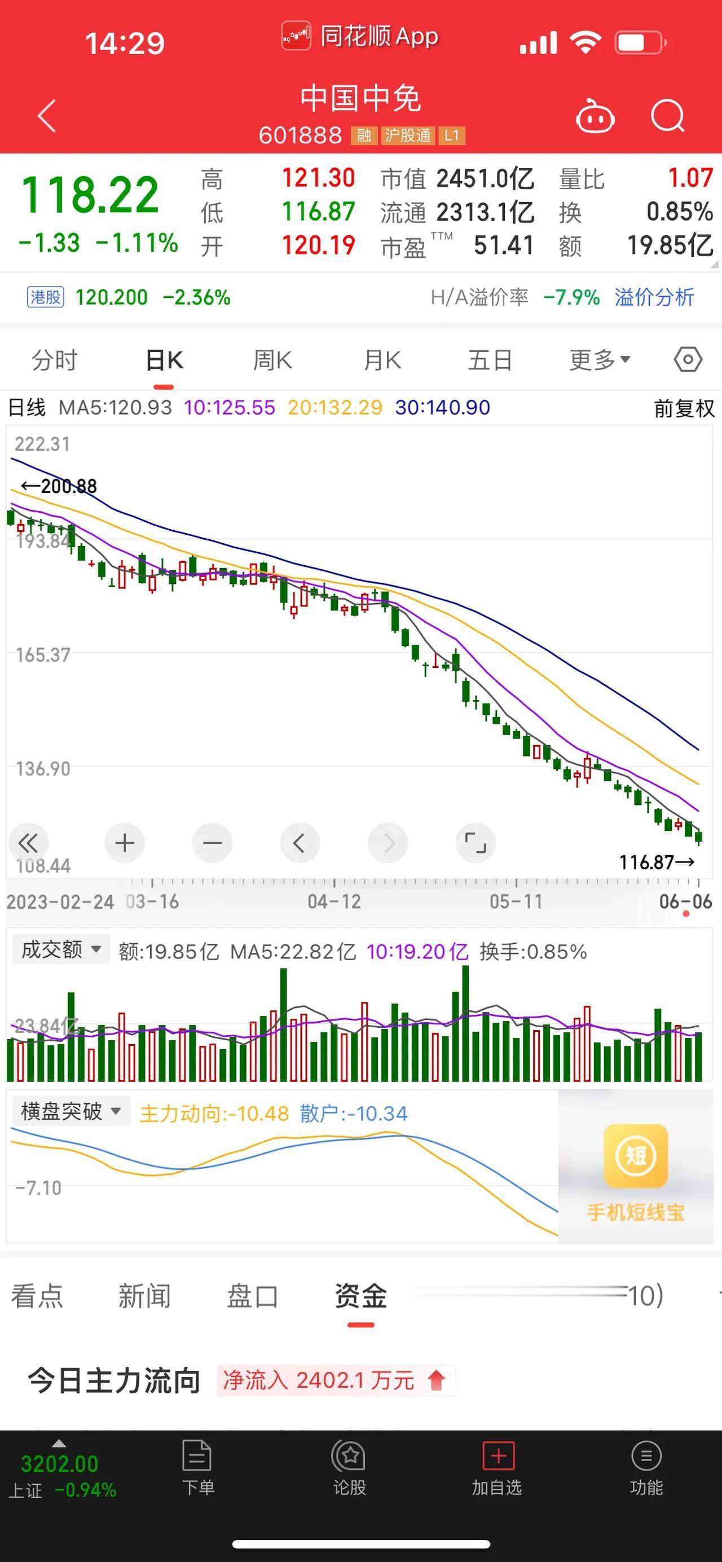Open the robot assistant icon
This screenshot has width=722, height=1562.
(595, 115)
